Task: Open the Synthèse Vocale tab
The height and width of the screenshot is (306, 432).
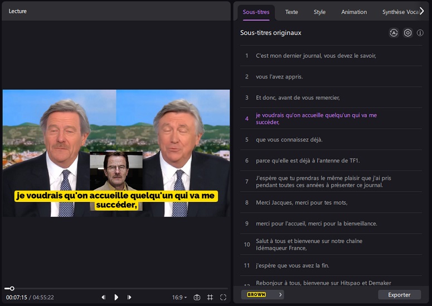Action: tap(401, 12)
